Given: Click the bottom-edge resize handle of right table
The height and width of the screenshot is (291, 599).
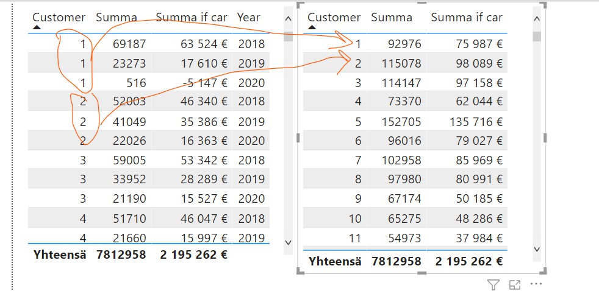Looking at the screenshot, I should pyautogui.click(x=421, y=272).
